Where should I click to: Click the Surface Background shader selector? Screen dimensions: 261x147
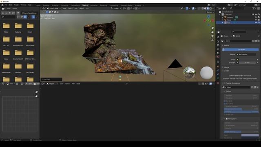tap(246, 54)
